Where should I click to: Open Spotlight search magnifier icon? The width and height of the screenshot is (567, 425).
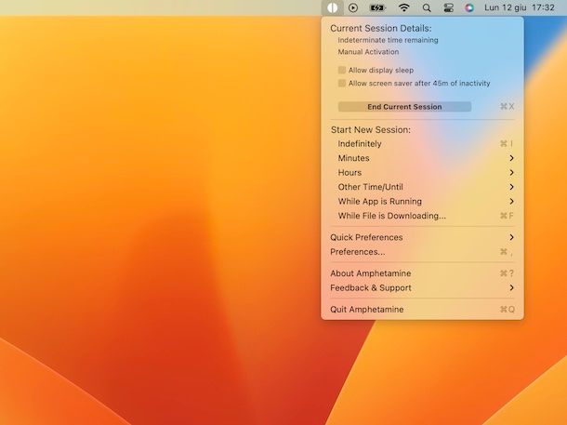coord(427,7)
